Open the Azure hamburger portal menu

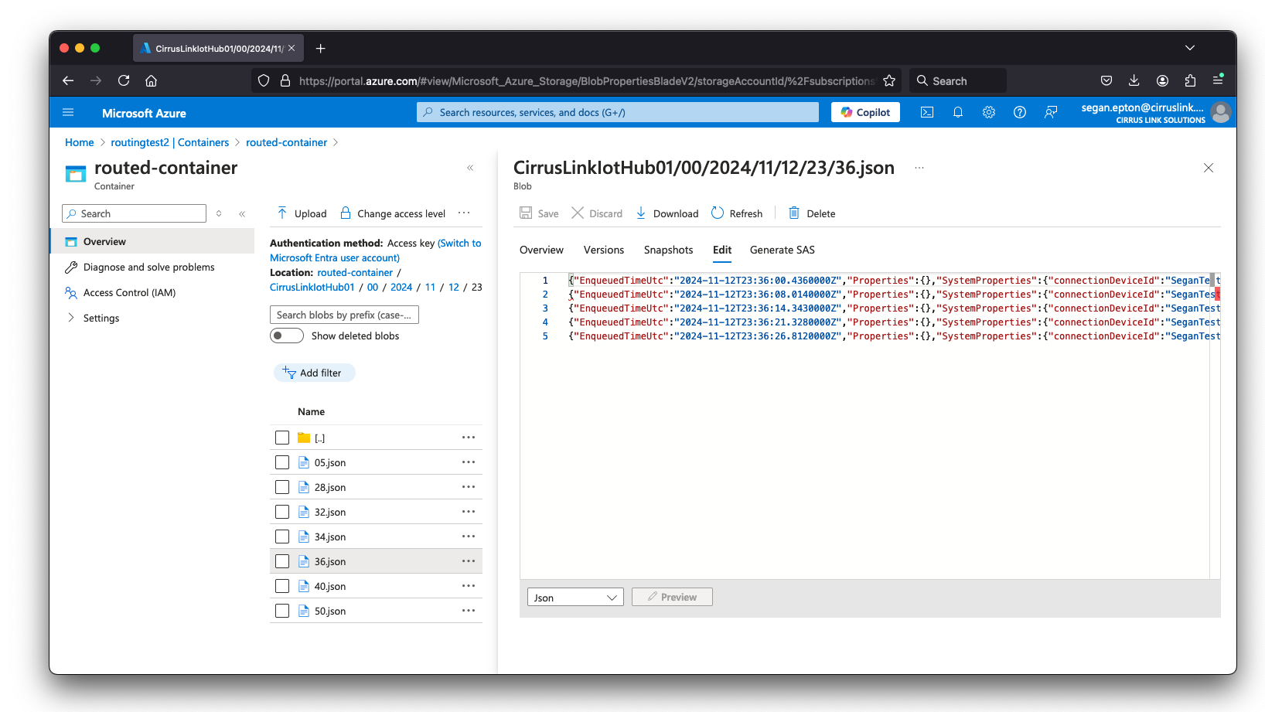(x=68, y=113)
